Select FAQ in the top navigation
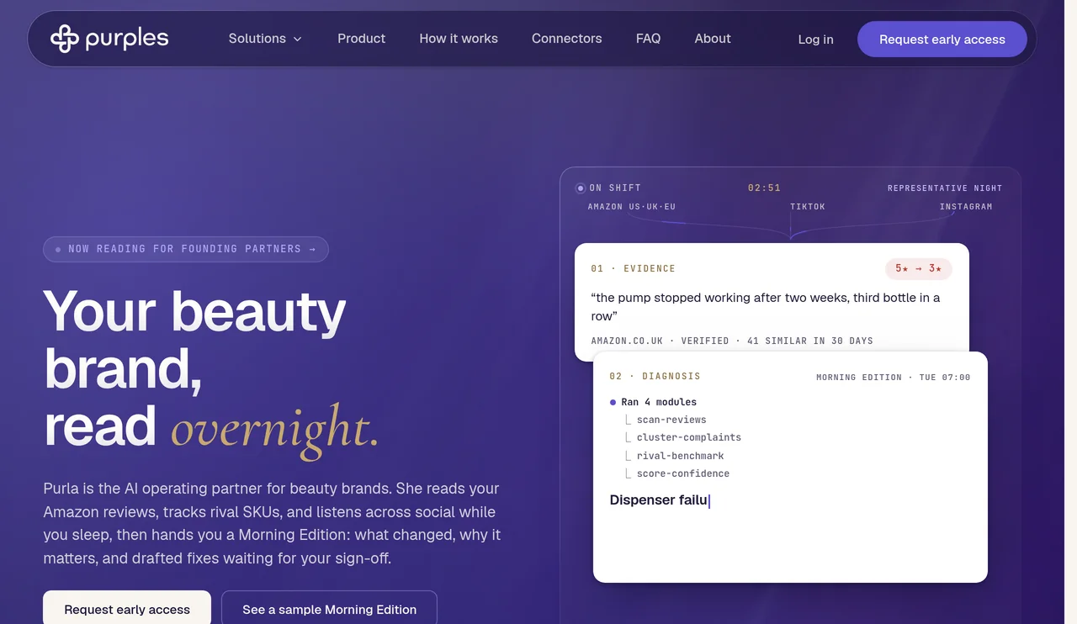The width and height of the screenshot is (1077, 624). tap(648, 39)
